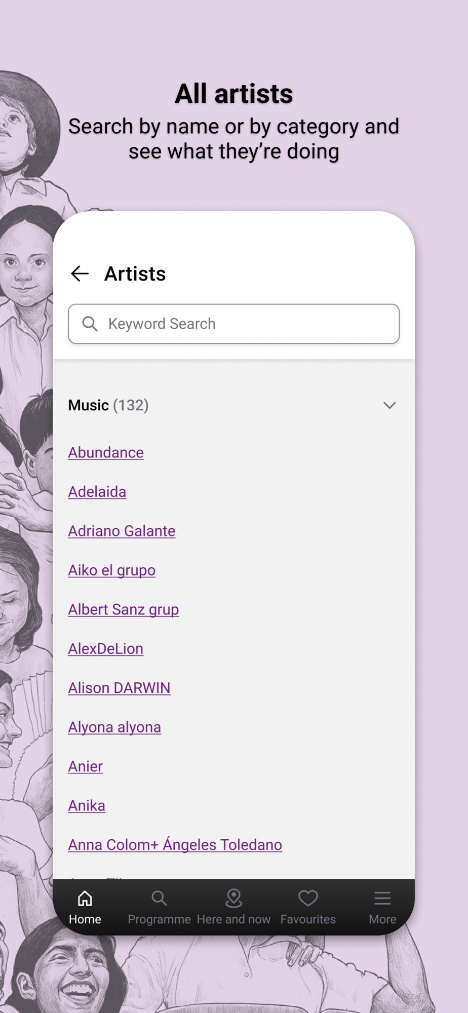Image resolution: width=468 pixels, height=1013 pixels.
Task: Tap the back arrow beside Artists
Action: point(80,274)
